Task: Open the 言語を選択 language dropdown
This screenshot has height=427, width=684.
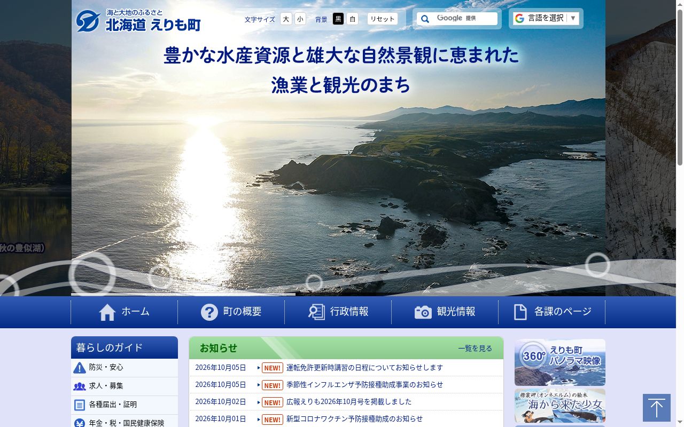Action: pos(546,18)
